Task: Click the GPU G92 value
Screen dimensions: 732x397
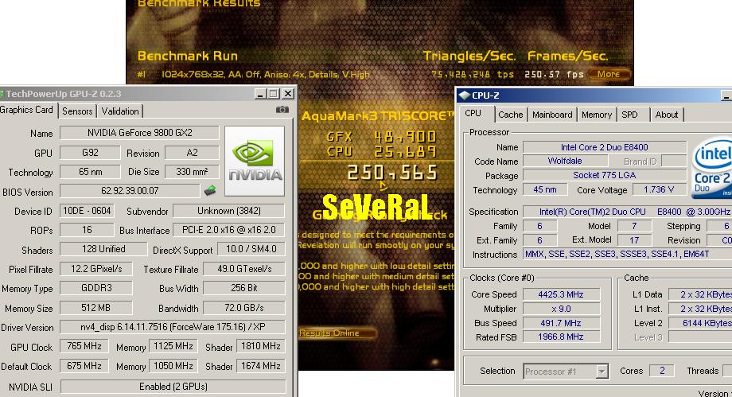Action: (x=90, y=153)
